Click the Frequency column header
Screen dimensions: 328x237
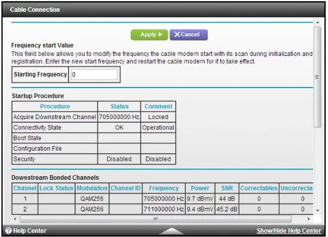click(164, 188)
